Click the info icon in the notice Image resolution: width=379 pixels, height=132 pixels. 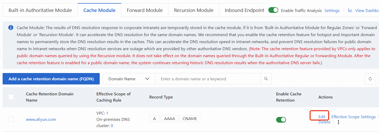tap(11, 28)
